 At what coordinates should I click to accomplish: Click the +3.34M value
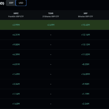pos(16,84)
